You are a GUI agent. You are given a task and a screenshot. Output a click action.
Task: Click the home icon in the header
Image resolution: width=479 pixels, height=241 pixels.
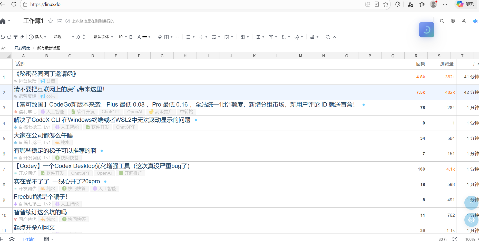coord(3,21)
